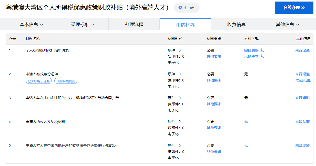Click 其他要求 link for 申请人的收入及纳税材料
This screenshot has width=316, height=166.
point(214,128)
